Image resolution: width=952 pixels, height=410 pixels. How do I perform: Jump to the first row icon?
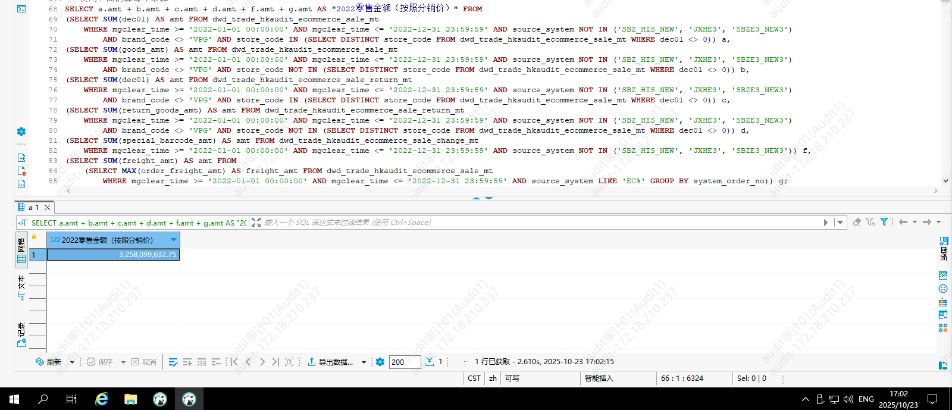[234, 362]
